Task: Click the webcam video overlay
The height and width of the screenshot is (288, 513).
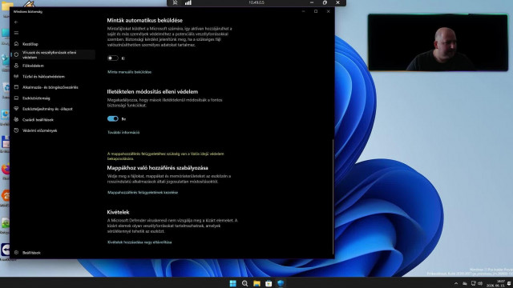Action: click(438, 42)
